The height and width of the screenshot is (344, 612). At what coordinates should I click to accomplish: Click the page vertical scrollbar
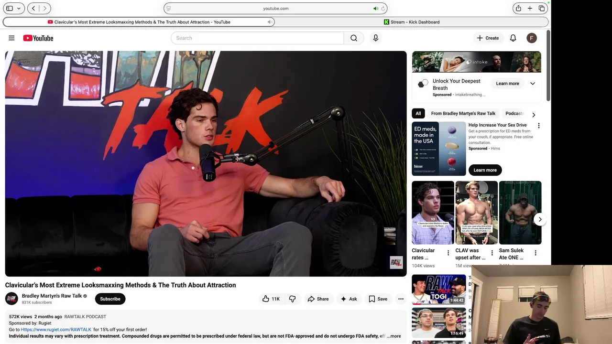[548, 65]
